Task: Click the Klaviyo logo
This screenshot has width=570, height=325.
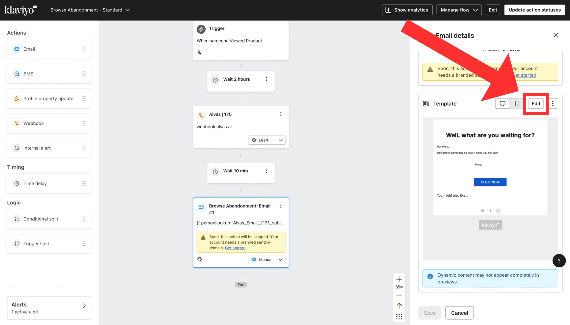Action: tap(20, 10)
